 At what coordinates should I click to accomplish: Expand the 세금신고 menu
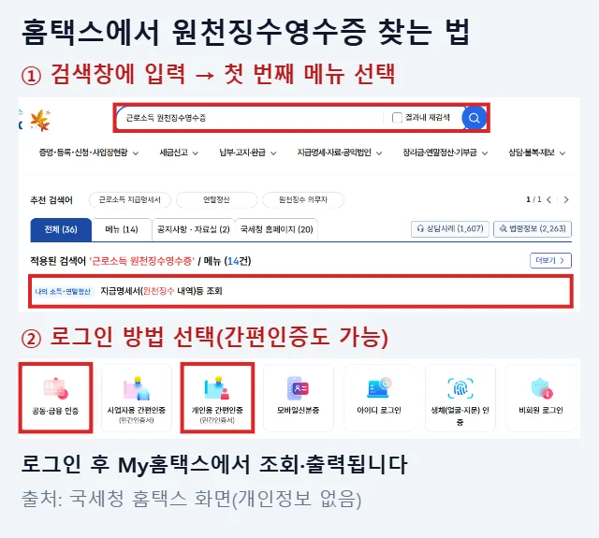click(179, 153)
